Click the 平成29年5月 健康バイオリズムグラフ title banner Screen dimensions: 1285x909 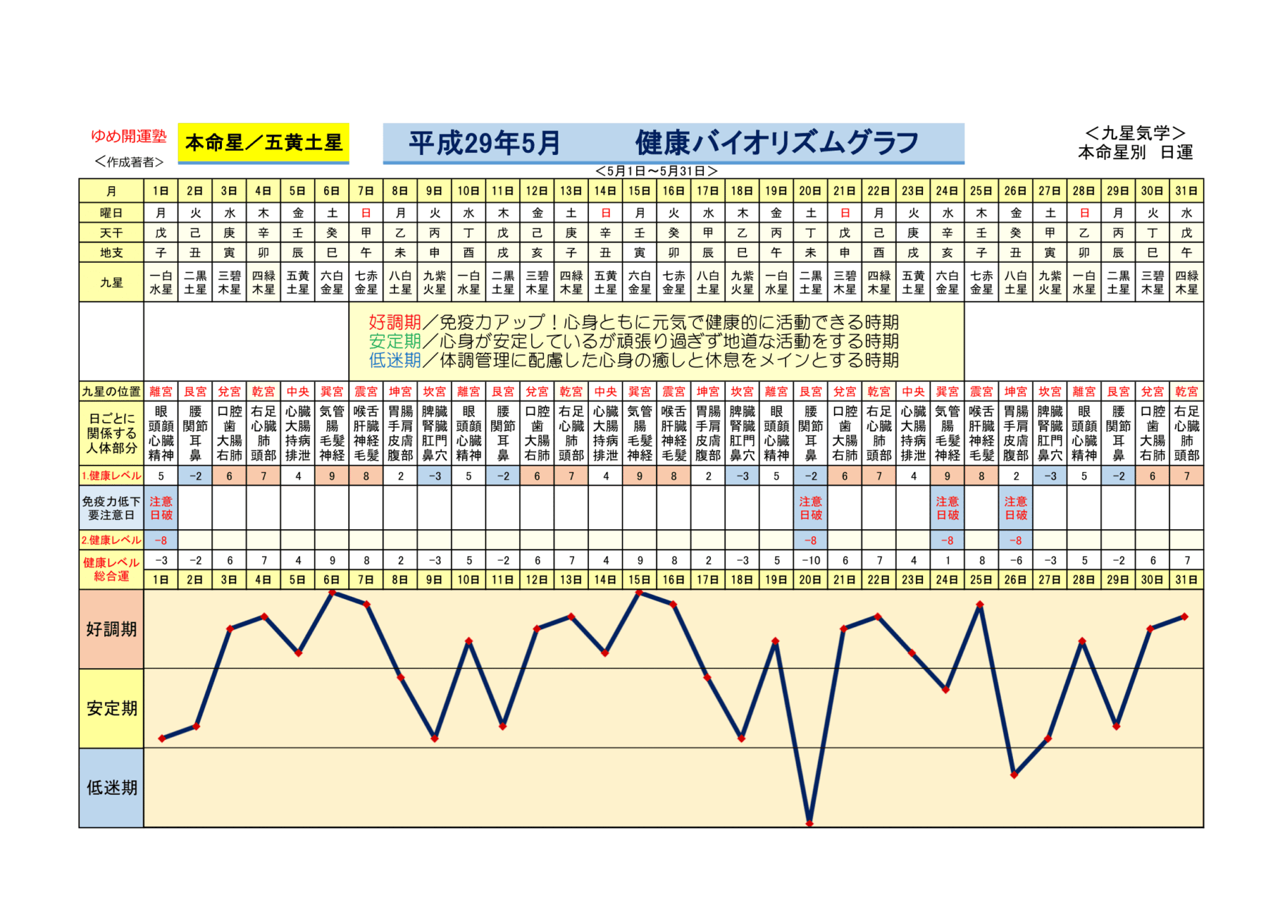672,143
